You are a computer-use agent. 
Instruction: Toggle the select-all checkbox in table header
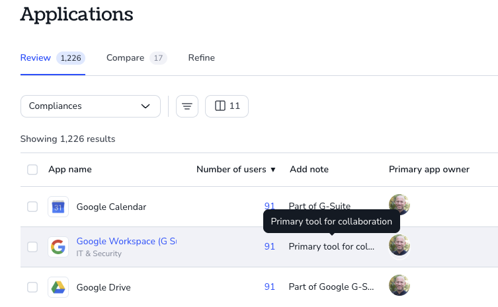coord(32,170)
